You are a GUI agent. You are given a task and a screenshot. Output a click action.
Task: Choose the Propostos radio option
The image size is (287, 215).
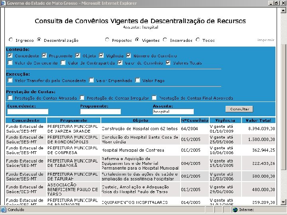pyautogui.click(x=107, y=40)
